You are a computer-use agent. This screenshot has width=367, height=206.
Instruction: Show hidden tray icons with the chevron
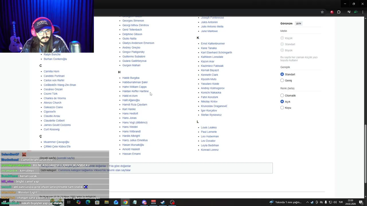[307, 202]
